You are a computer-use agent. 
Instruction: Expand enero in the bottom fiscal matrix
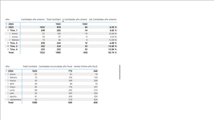pyautogui.click(x=8, y=74)
